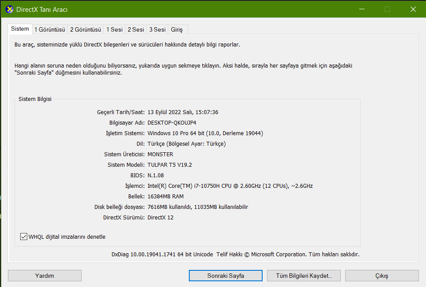Select the 1 Sesi tab
Screen dimensions: 426x287
114,29
